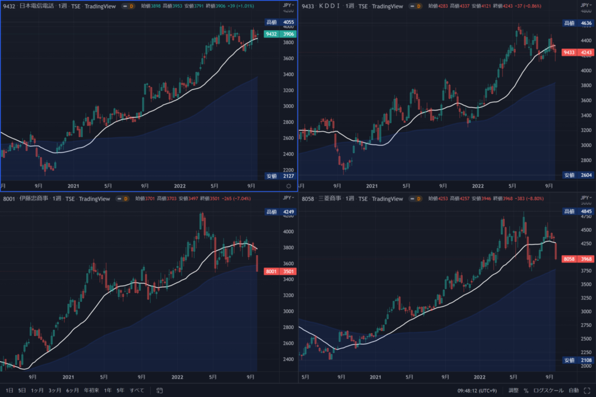Click the 高値 4249 label on 8001 chart
Screen dimensions: 596x397
280,212
